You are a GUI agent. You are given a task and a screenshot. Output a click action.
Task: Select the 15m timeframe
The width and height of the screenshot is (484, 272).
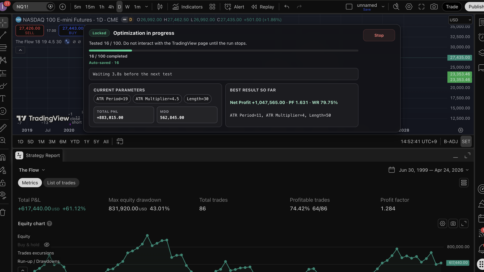tap(90, 7)
